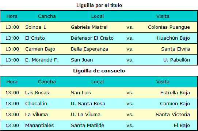This screenshot has width=198, height=131.
Task: Select Santa Matilde local team
Action: click(x=87, y=126)
